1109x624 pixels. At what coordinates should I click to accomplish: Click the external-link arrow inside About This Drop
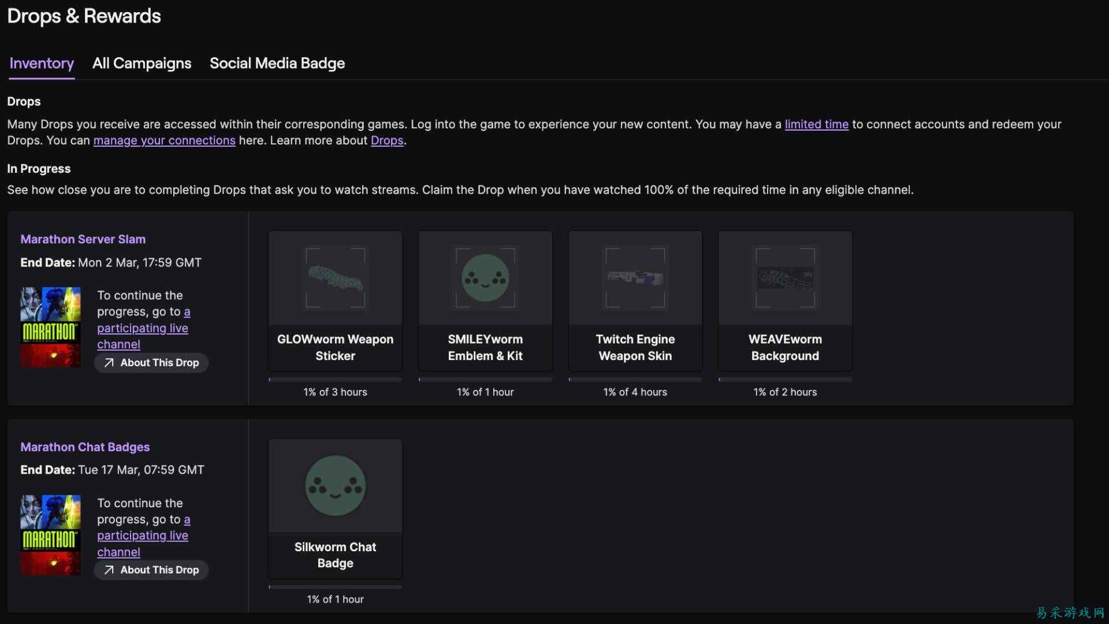(x=108, y=362)
